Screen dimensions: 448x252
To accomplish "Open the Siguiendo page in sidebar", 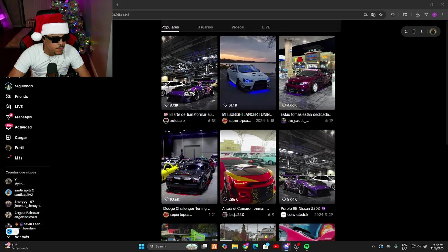I will (19, 86).
